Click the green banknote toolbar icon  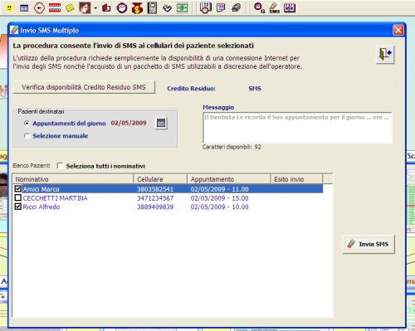[183, 7]
